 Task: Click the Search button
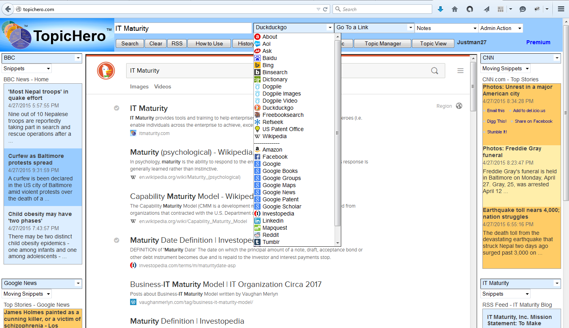(x=130, y=43)
